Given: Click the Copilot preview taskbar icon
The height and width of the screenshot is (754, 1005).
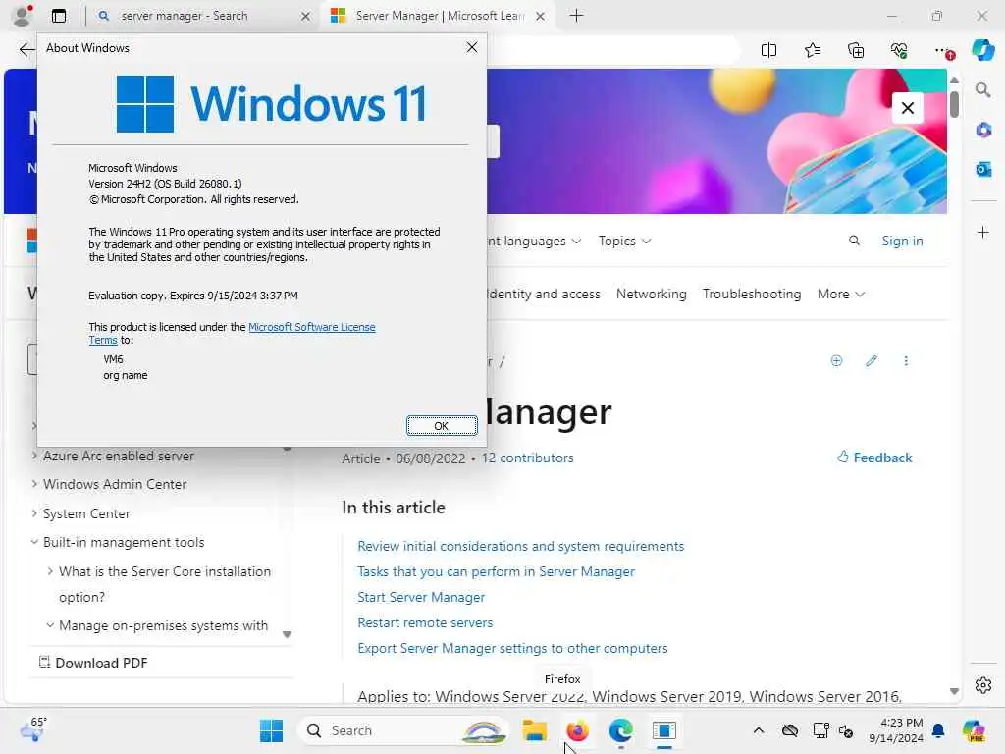Looking at the screenshot, I should point(974,730).
